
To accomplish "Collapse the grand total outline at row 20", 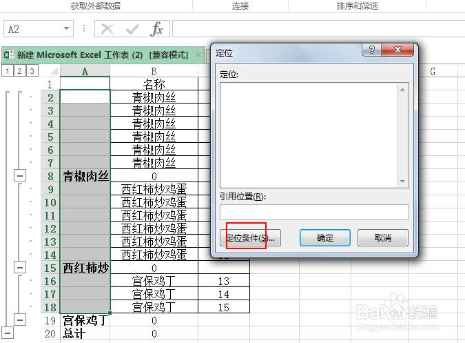I will [8, 333].
